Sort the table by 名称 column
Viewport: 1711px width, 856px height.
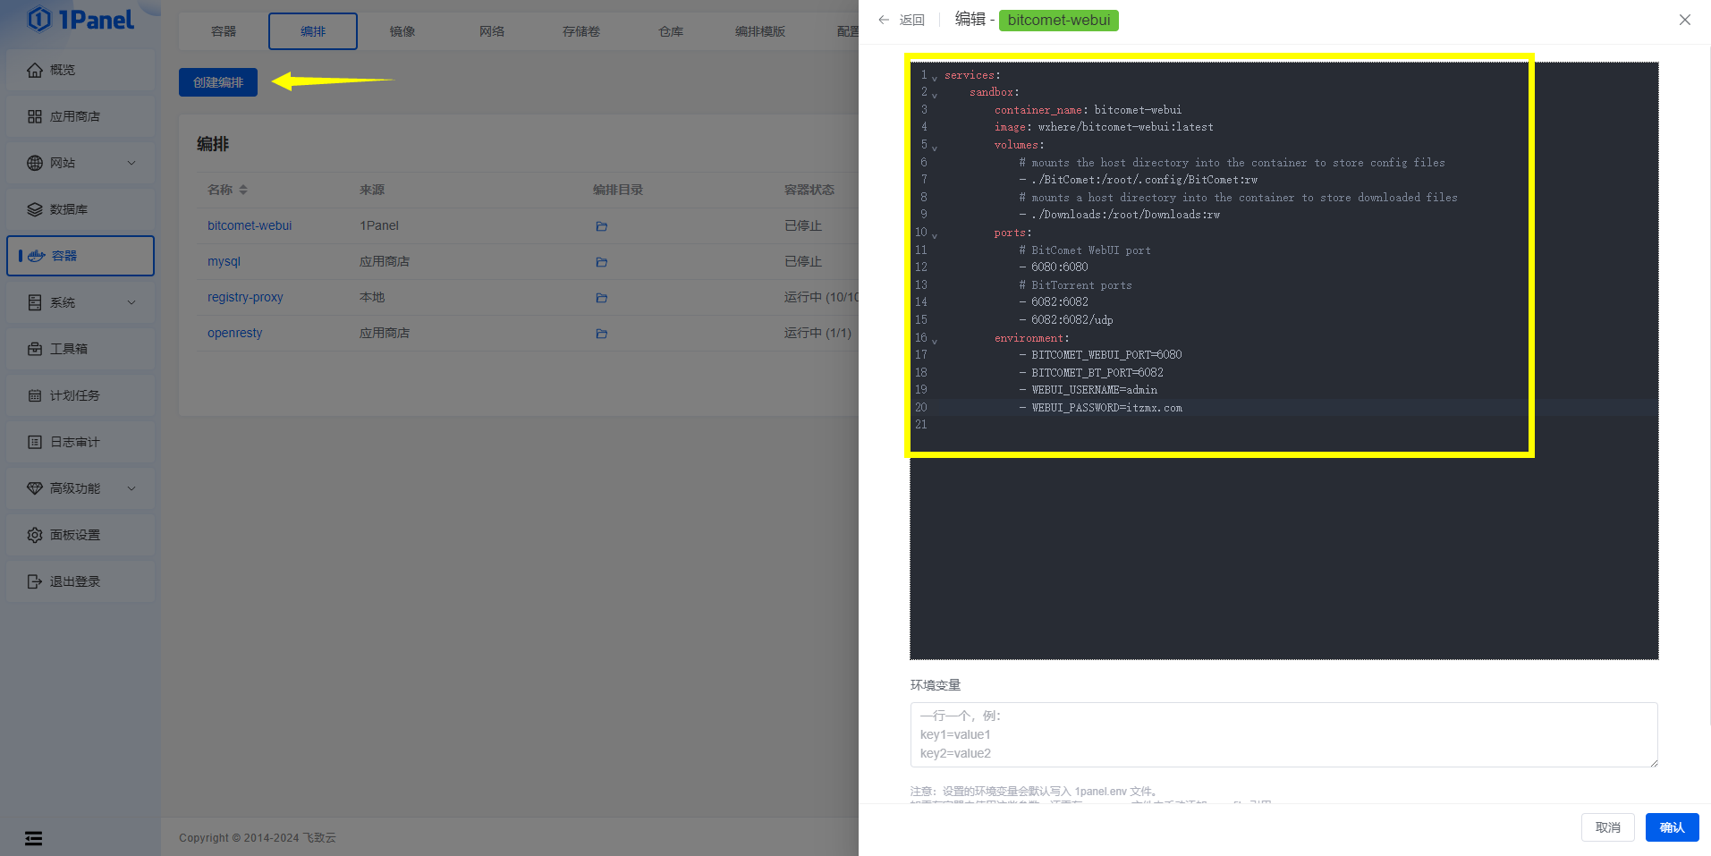pyautogui.click(x=243, y=190)
